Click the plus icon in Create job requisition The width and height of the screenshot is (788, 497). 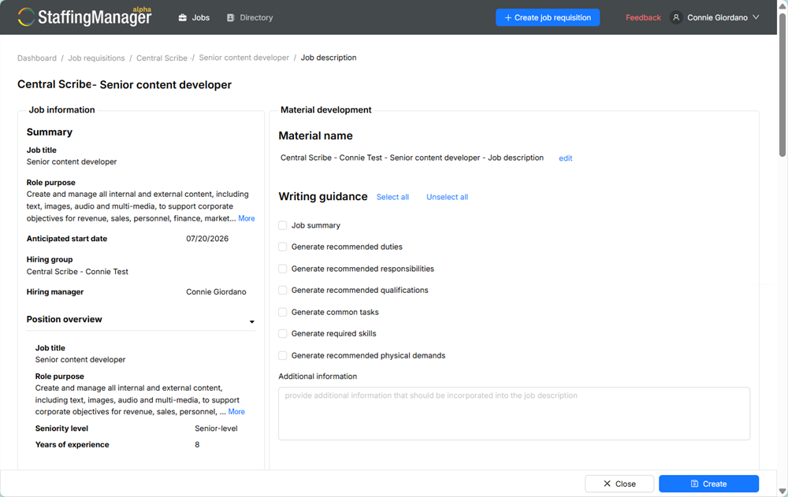pyautogui.click(x=508, y=17)
